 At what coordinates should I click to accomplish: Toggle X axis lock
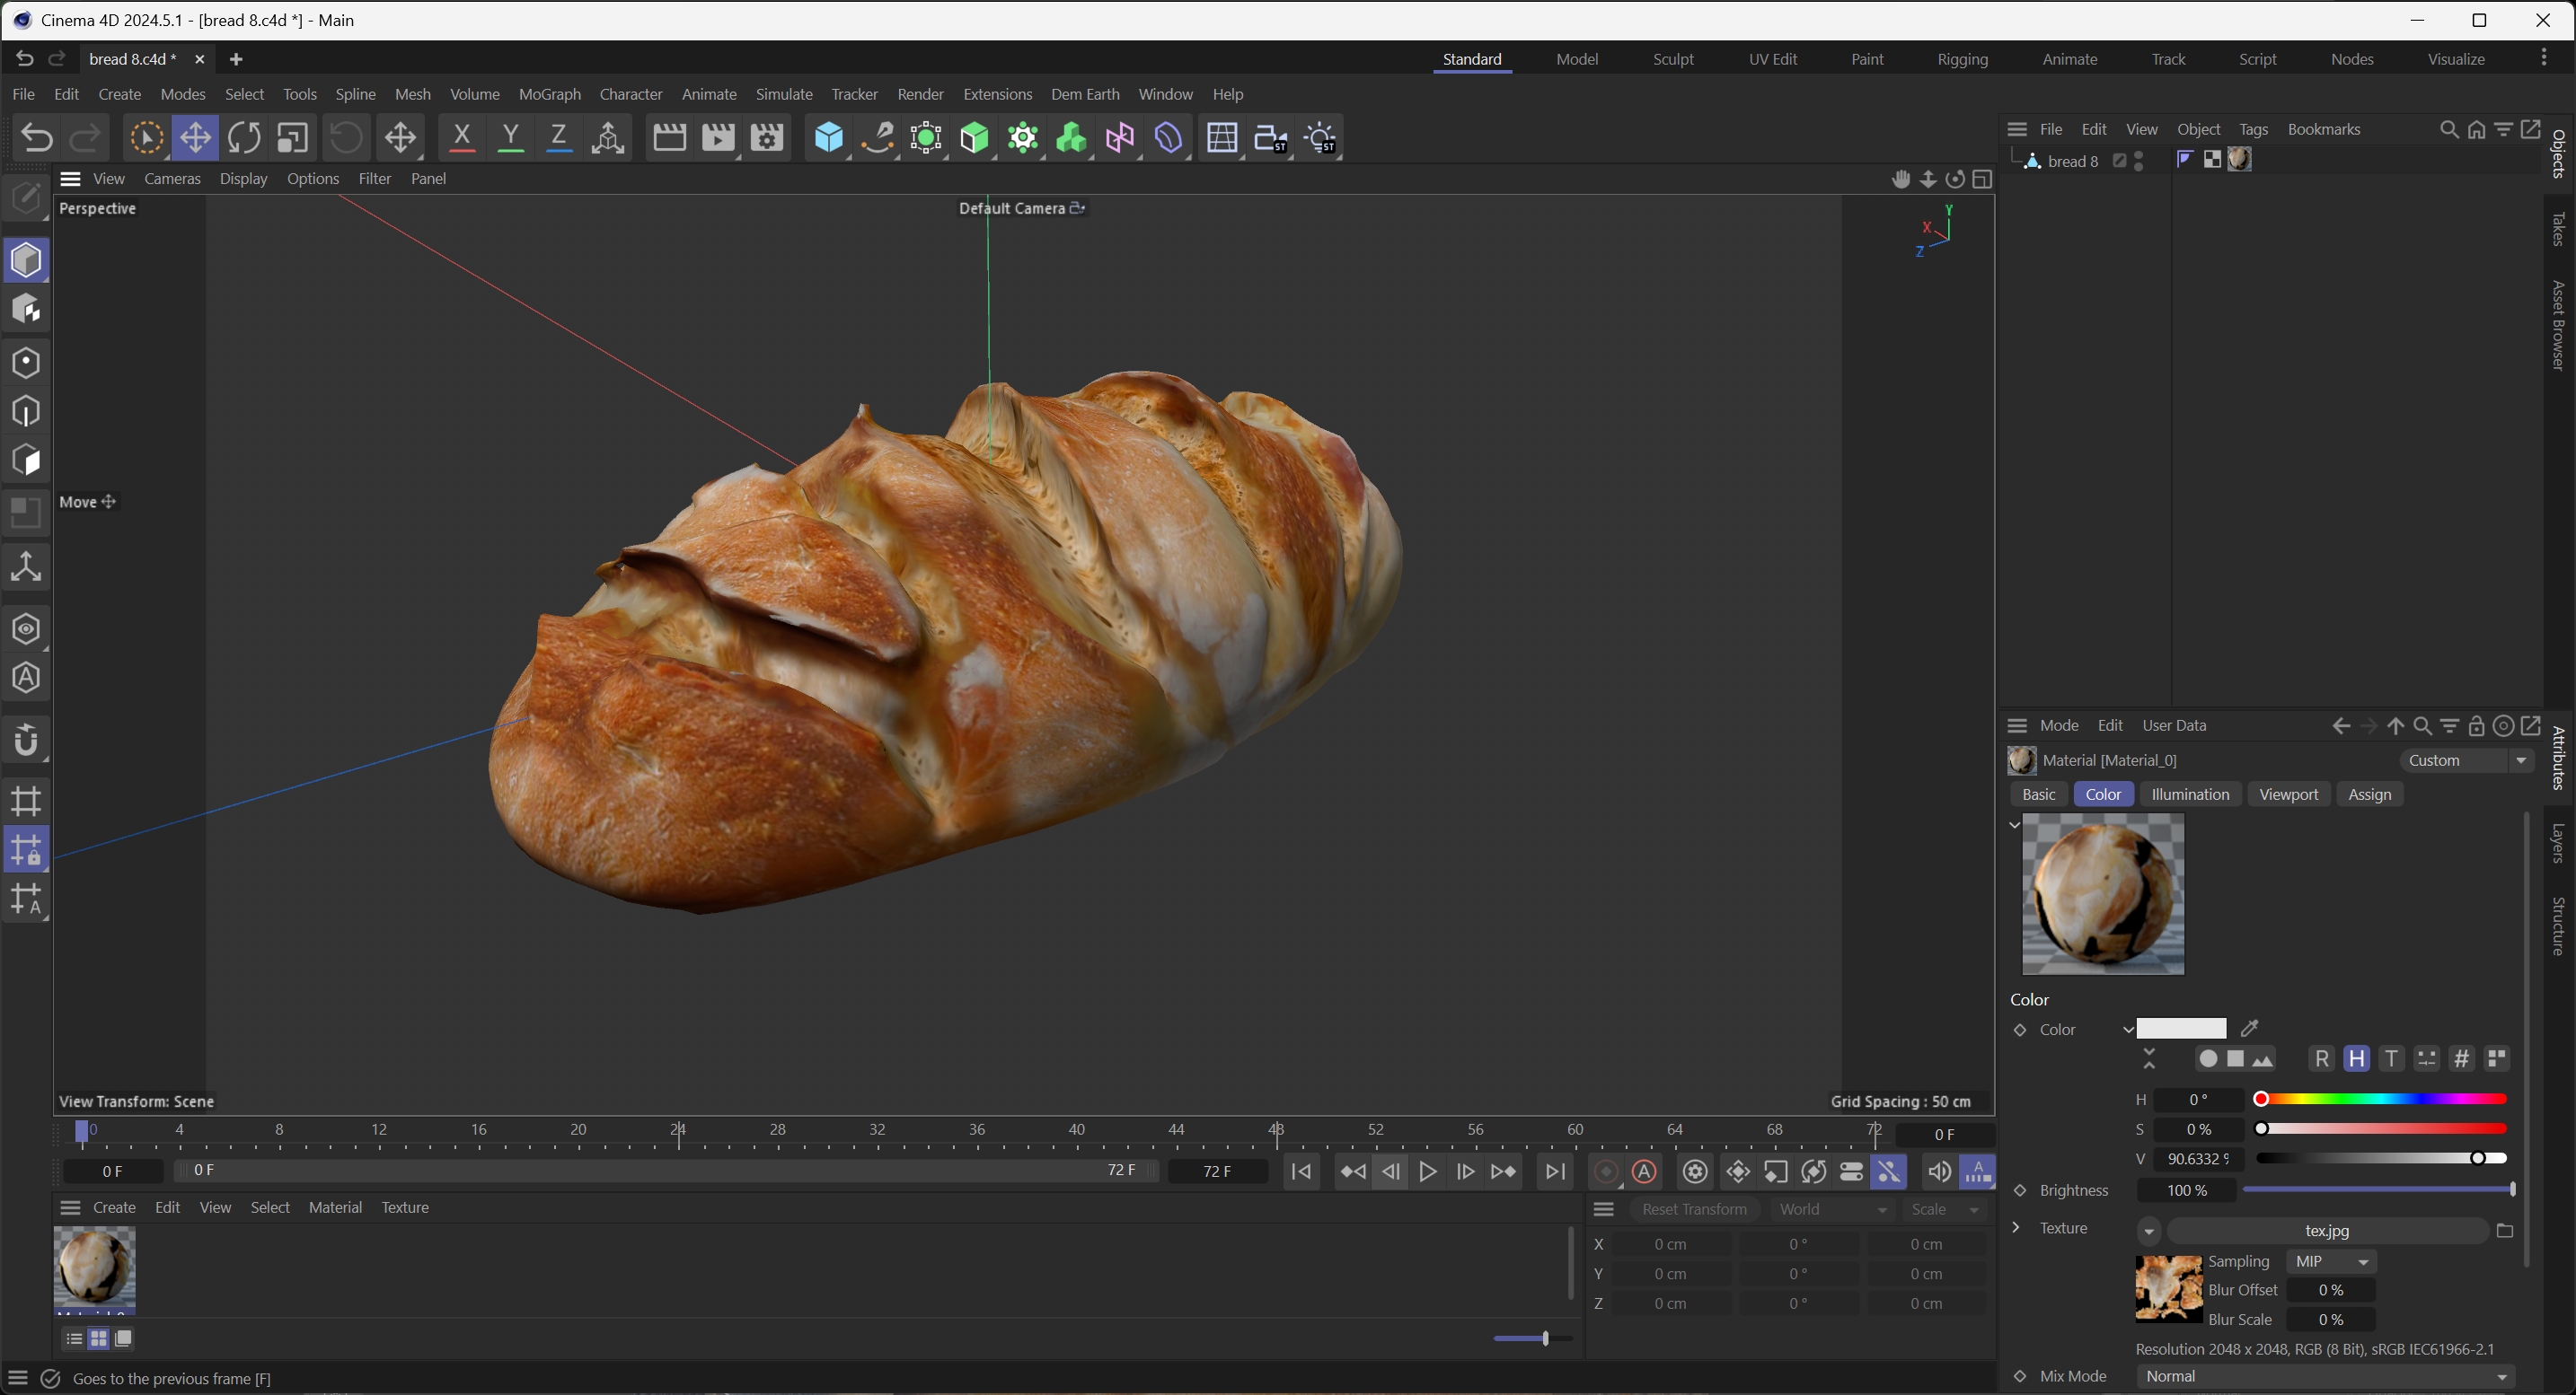click(461, 138)
